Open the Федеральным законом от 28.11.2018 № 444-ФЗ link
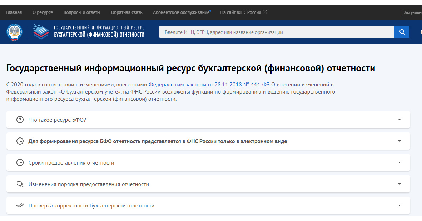 [x=209, y=84]
